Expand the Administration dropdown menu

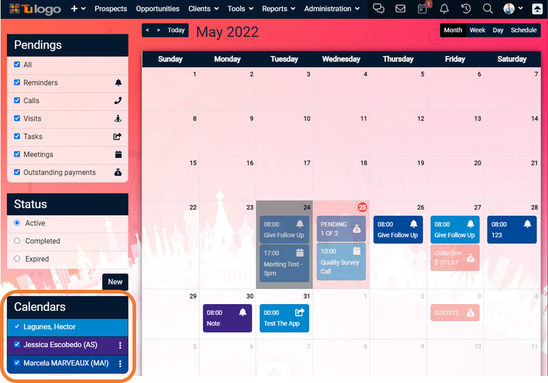click(x=332, y=9)
